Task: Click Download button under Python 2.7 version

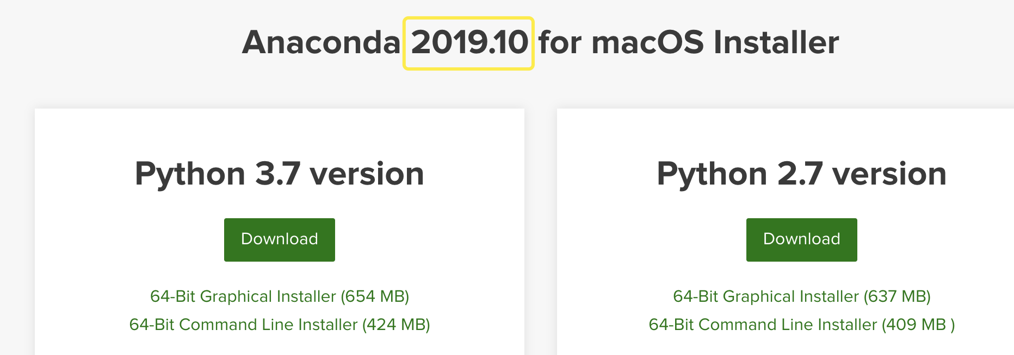Action: (801, 239)
